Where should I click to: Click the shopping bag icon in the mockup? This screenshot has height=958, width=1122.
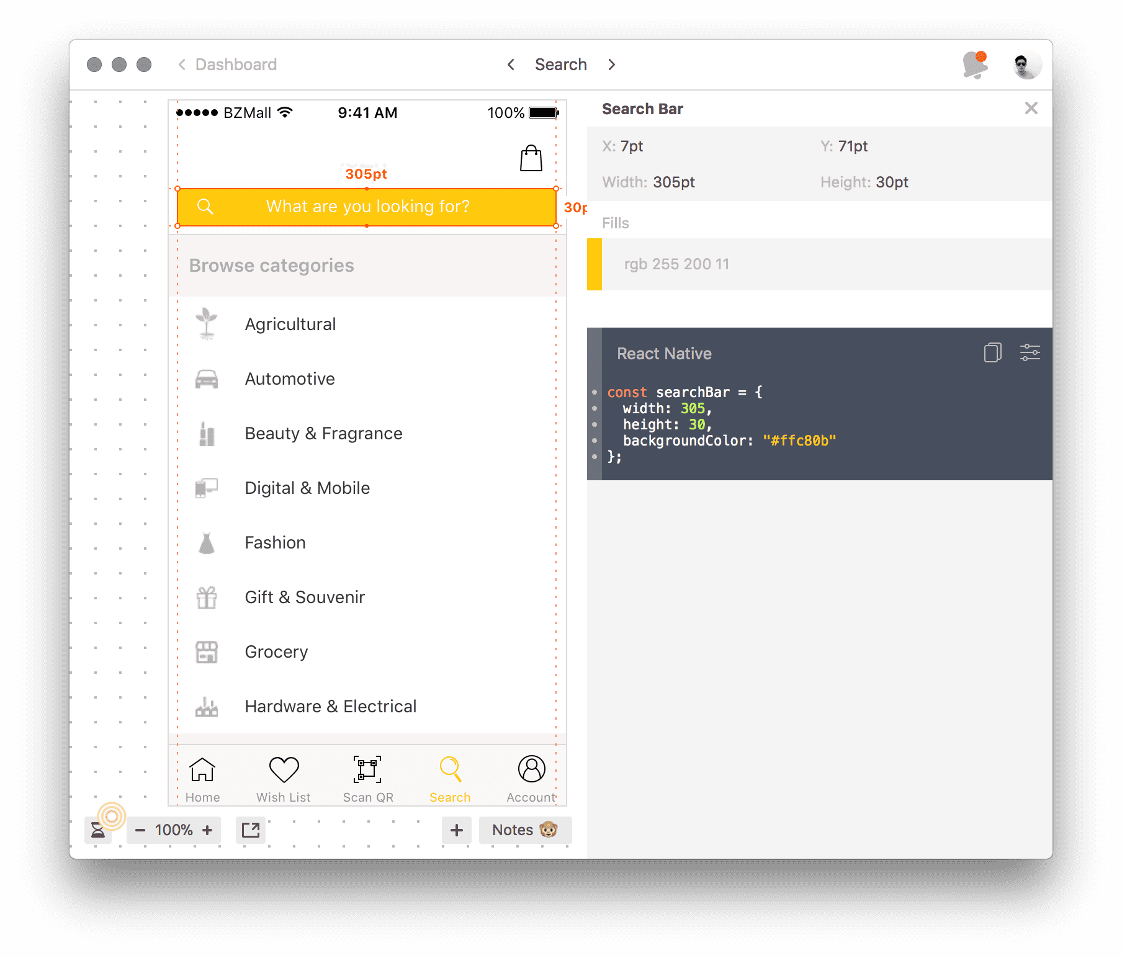point(531,158)
